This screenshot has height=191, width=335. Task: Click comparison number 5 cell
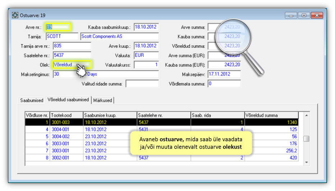click(x=37, y=136)
